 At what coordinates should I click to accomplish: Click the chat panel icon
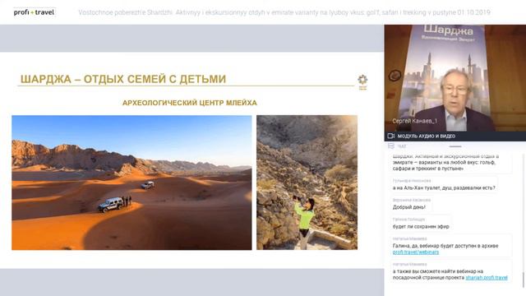(391, 146)
